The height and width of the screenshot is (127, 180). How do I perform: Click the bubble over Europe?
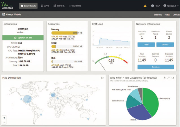click(x=53, y=95)
